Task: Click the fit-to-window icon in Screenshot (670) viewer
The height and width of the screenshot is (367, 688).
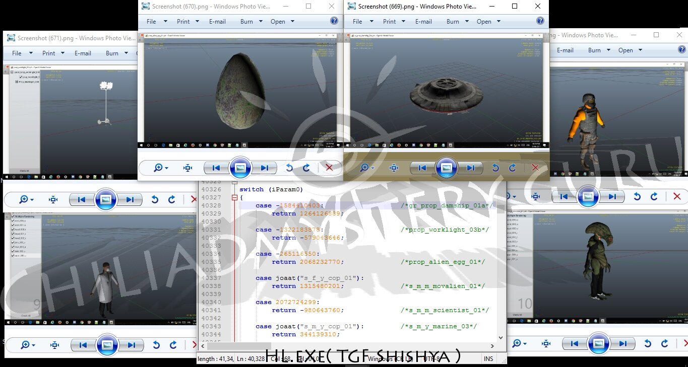Action: [188, 168]
